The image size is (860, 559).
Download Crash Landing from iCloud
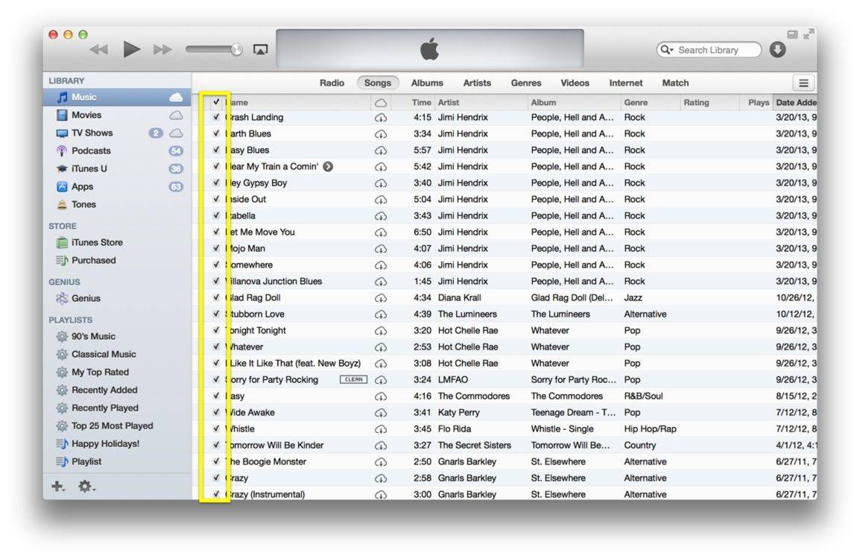click(x=381, y=118)
